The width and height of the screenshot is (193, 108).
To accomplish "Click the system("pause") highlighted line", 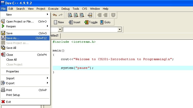I will (x=123, y=68).
